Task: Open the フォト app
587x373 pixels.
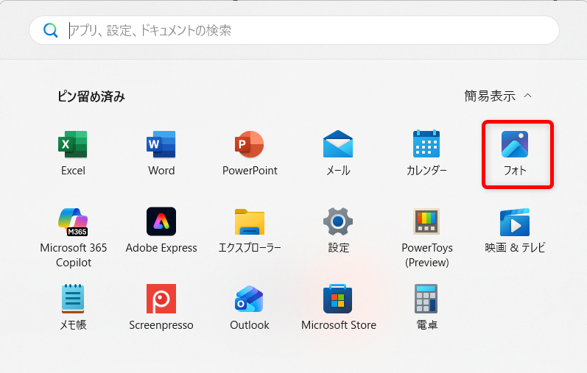Action: 515,153
